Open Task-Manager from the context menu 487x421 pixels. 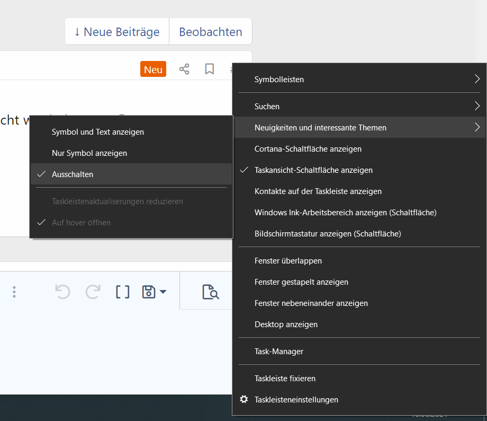tap(279, 351)
